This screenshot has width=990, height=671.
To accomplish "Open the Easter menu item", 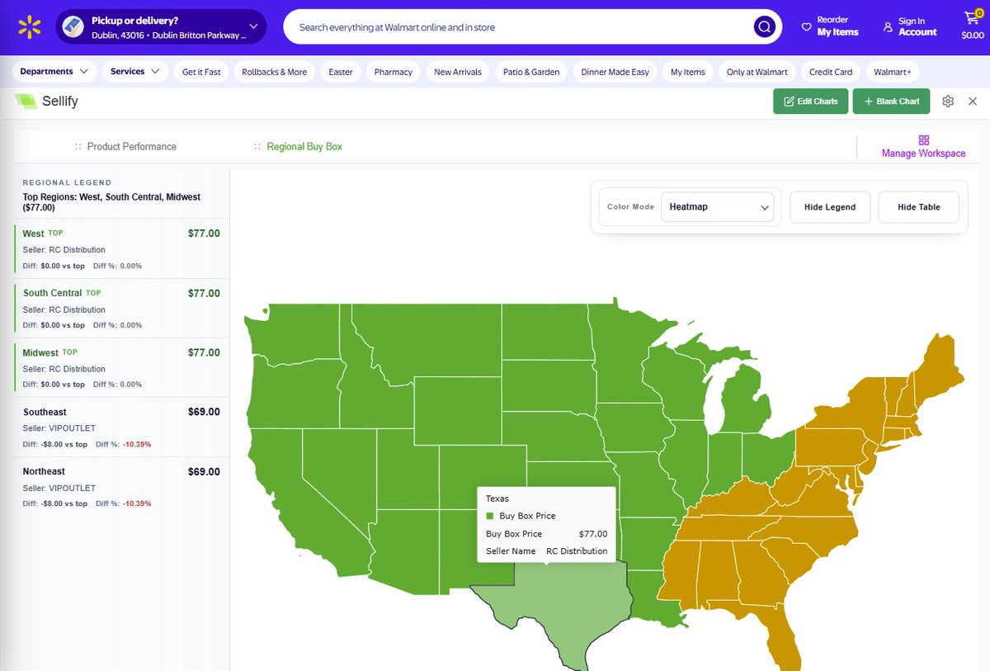I will click(x=341, y=72).
